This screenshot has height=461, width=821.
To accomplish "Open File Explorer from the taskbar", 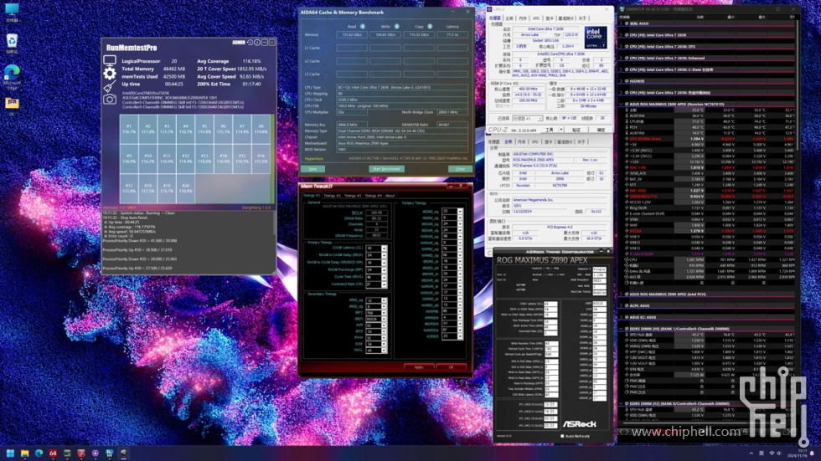I will pos(24,453).
